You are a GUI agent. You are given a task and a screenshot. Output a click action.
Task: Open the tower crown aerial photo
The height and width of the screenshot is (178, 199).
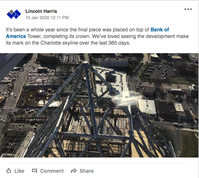coord(99,105)
